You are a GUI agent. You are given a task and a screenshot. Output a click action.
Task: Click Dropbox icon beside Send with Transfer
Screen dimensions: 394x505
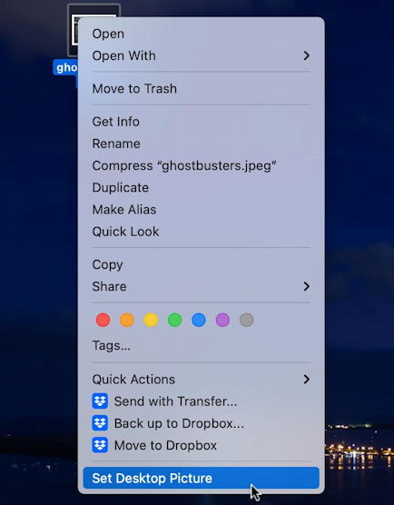tap(100, 401)
